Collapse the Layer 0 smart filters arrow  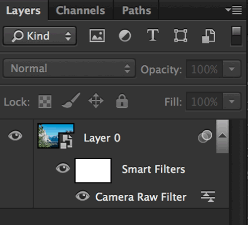(x=222, y=136)
